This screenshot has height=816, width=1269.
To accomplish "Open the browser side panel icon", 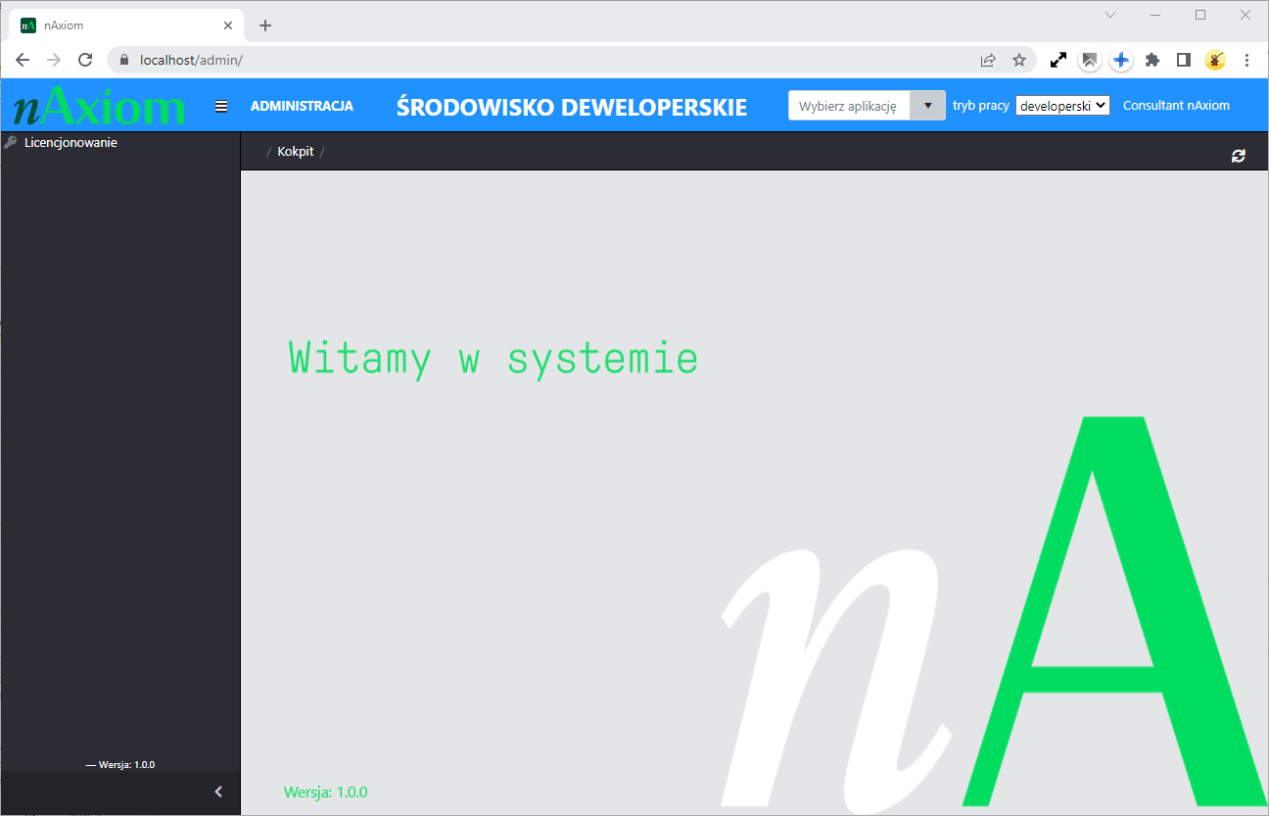I will point(1183,60).
